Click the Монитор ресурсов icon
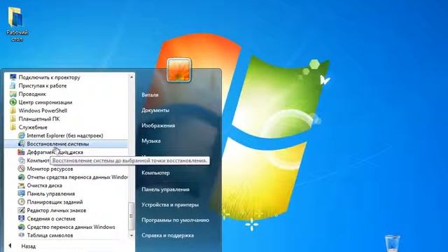This screenshot has height=252, width=448. pyautogui.click(x=22, y=169)
